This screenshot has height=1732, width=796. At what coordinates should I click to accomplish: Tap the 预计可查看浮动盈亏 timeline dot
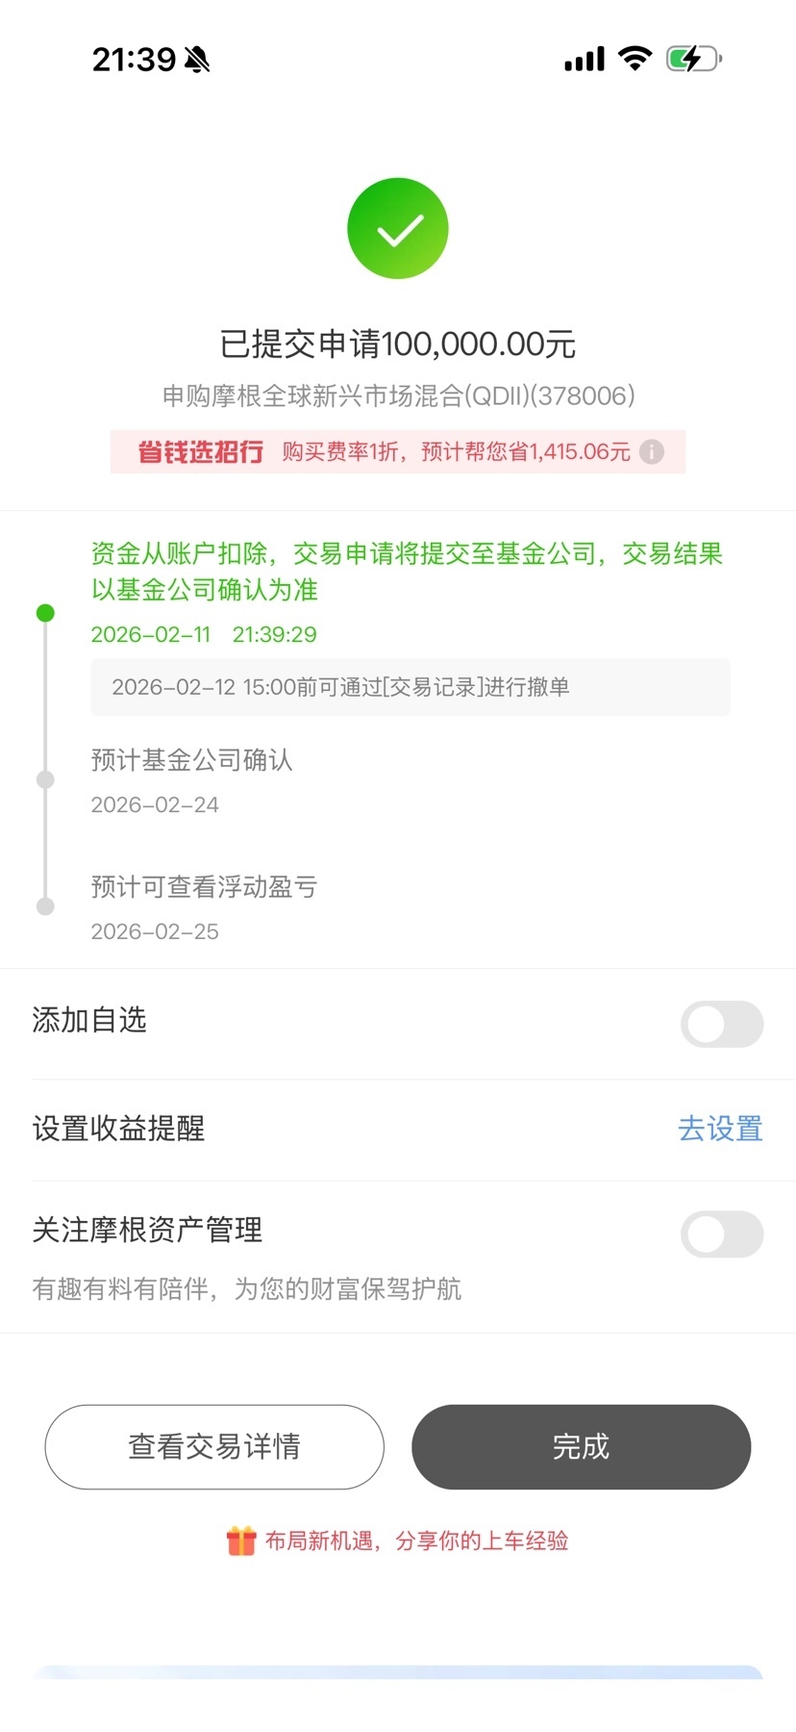[x=45, y=906]
